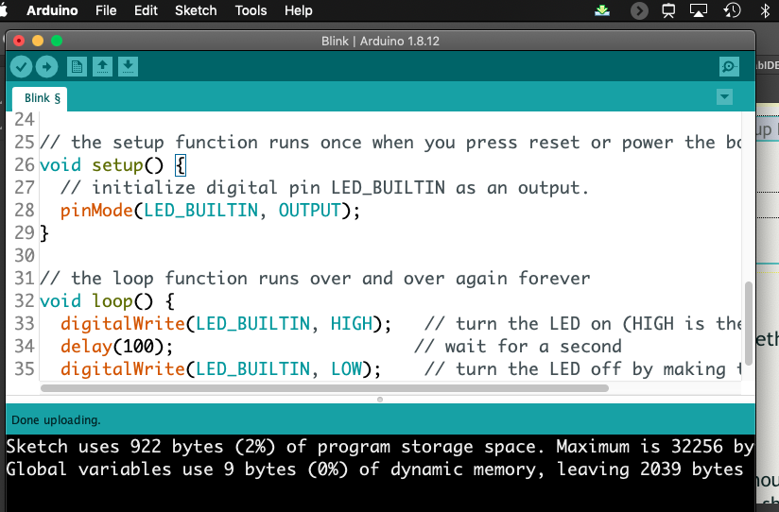The height and width of the screenshot is (512, 779).
Task: Open the File menu
Action: click(x=107, y=10)
